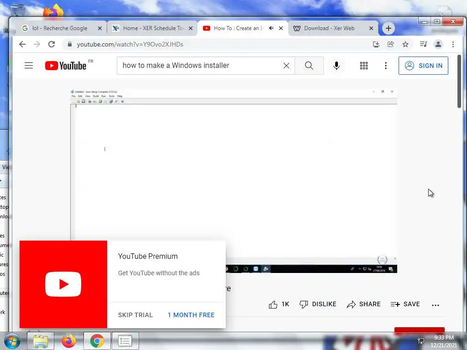Image resolution: width=467 pixels, height=350 pixels.
Task: Start voice search with microphone icon
Action: tap(337, 66)
